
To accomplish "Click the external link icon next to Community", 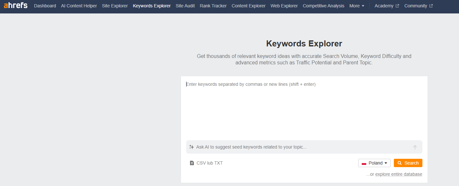I will pos(431,6).
